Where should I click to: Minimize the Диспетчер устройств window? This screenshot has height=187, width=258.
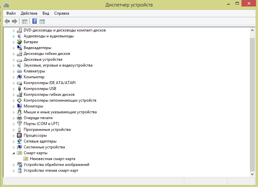[x=228, y=4]
